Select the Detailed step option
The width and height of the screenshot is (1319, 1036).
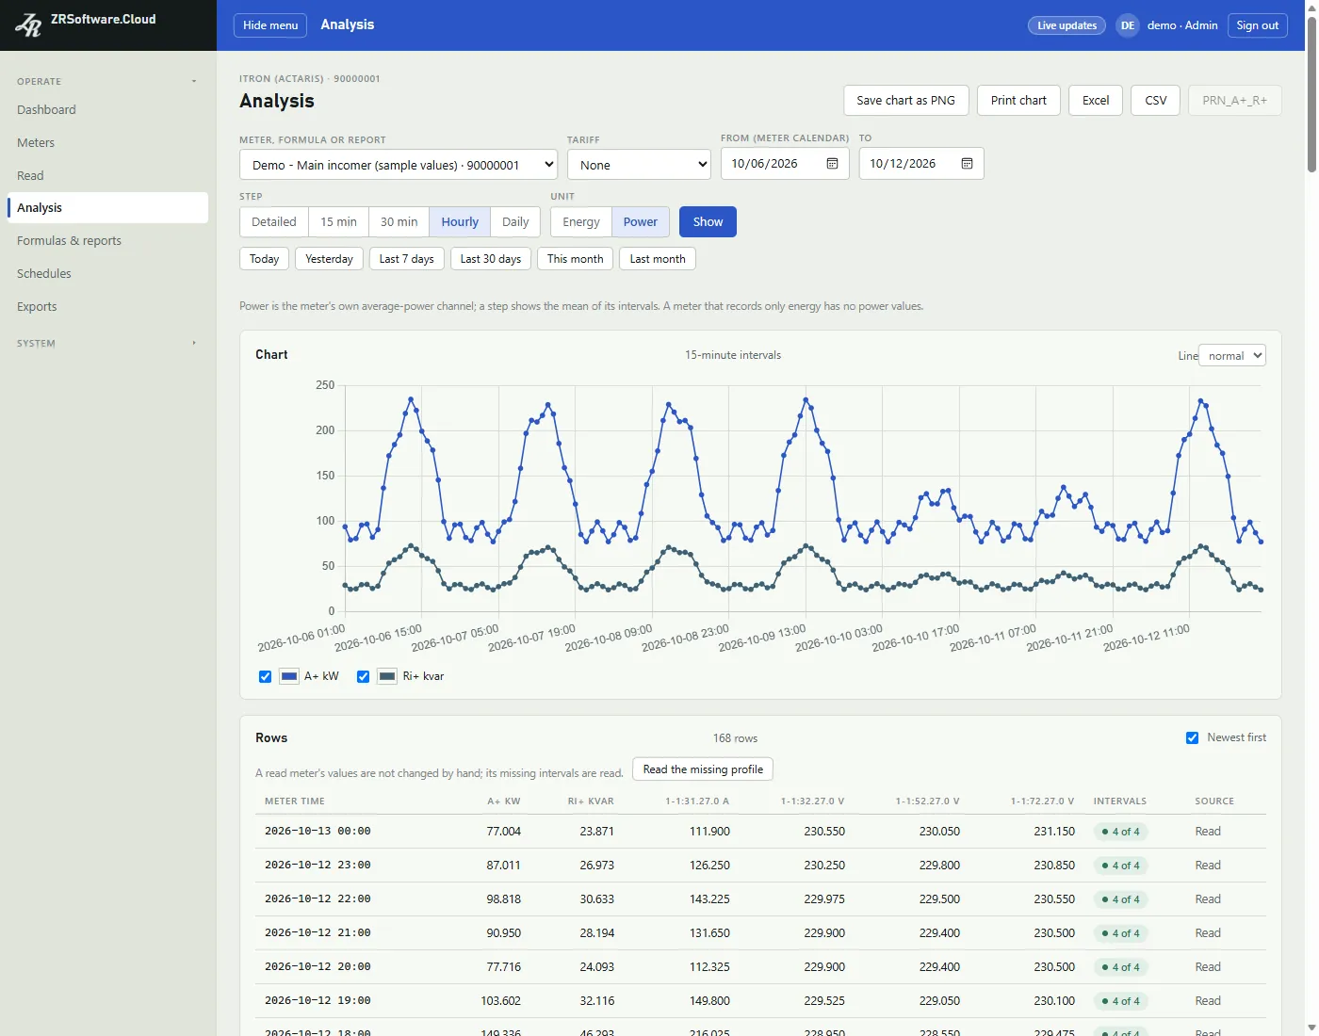click(274, 222)
